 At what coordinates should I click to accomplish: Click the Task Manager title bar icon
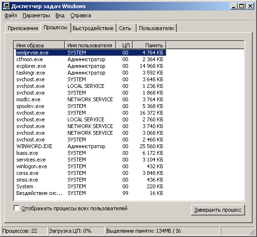tap(7, 6)
